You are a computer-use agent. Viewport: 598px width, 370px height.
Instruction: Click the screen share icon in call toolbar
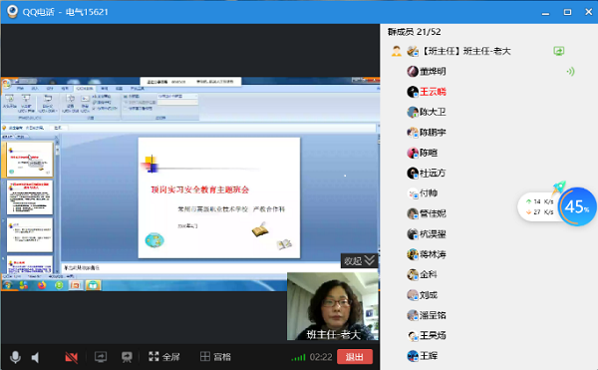pos(101,357)
